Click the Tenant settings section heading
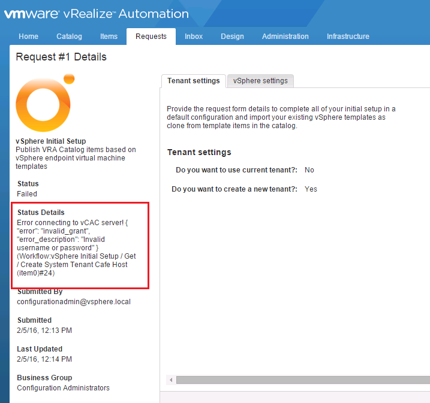 point(199,152)
